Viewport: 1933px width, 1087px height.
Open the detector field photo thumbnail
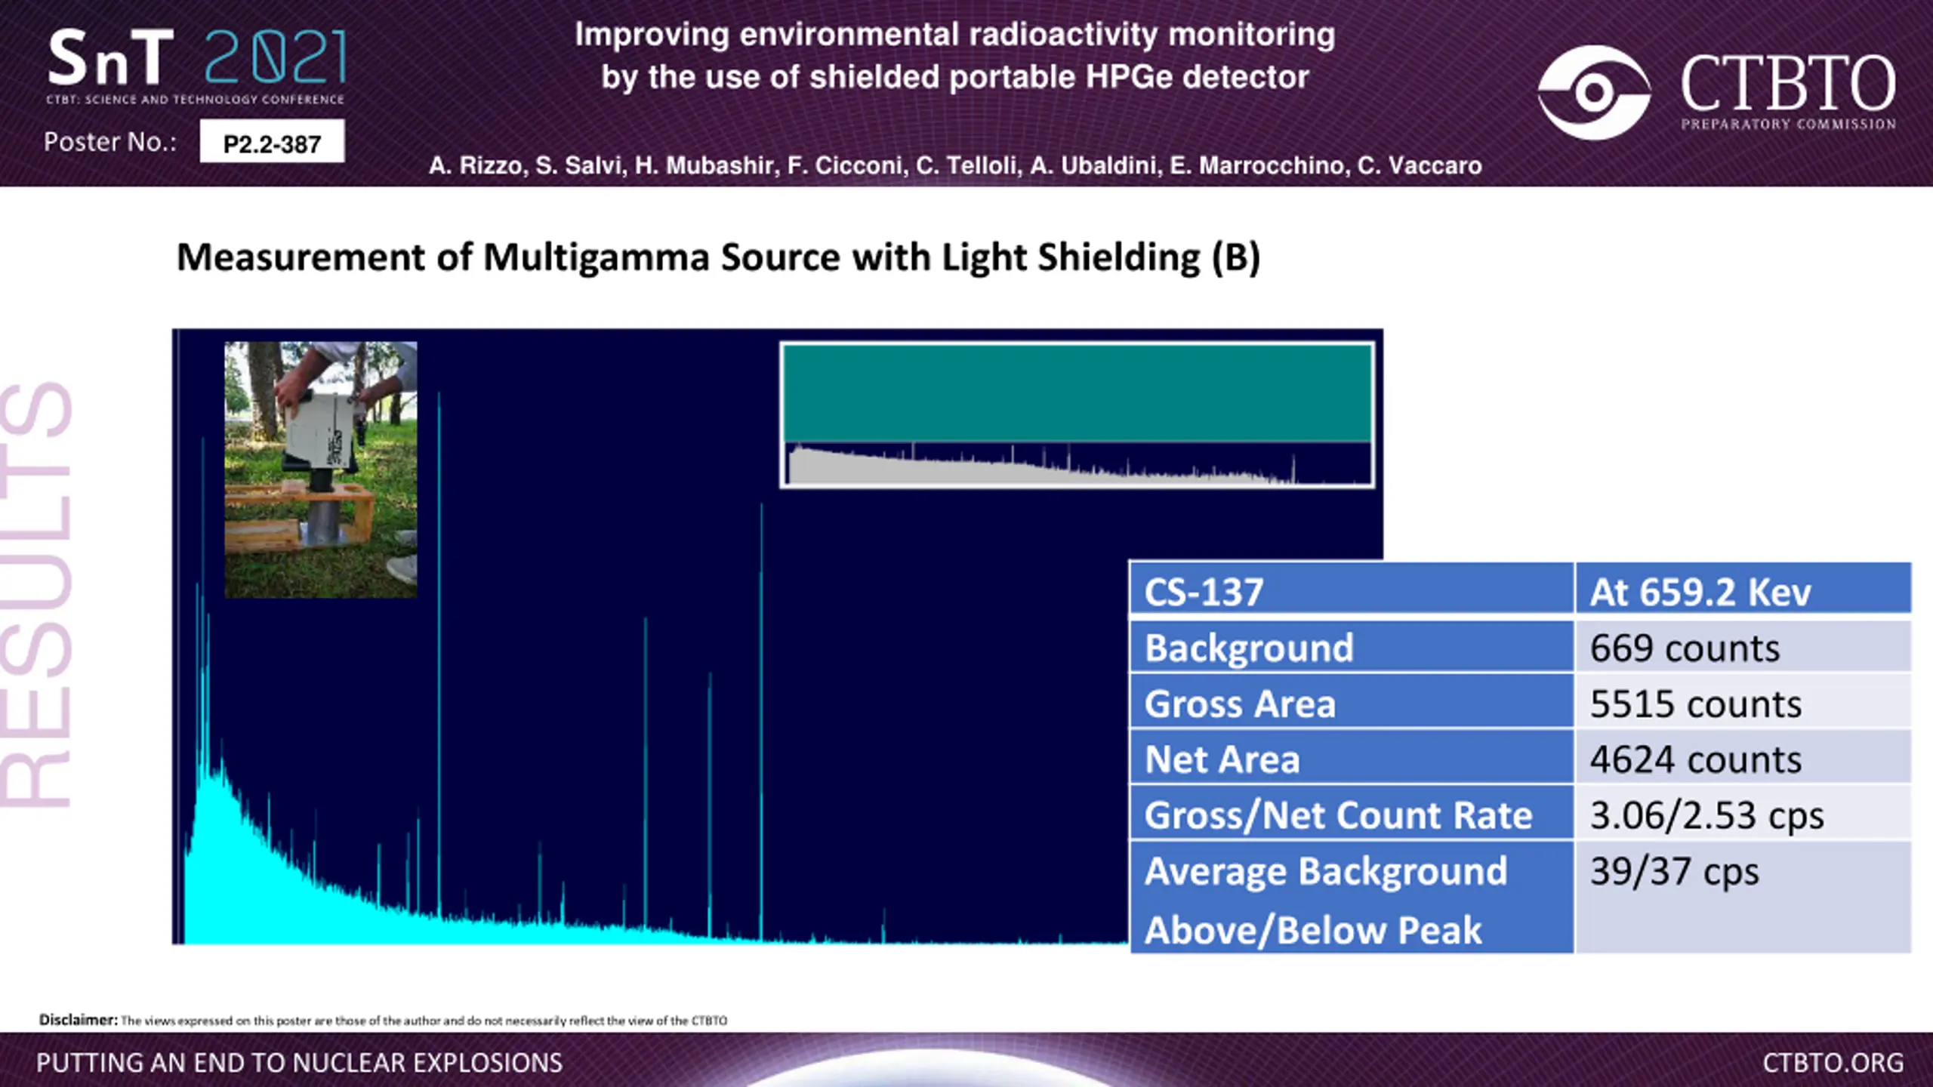(x=320, y=470)
